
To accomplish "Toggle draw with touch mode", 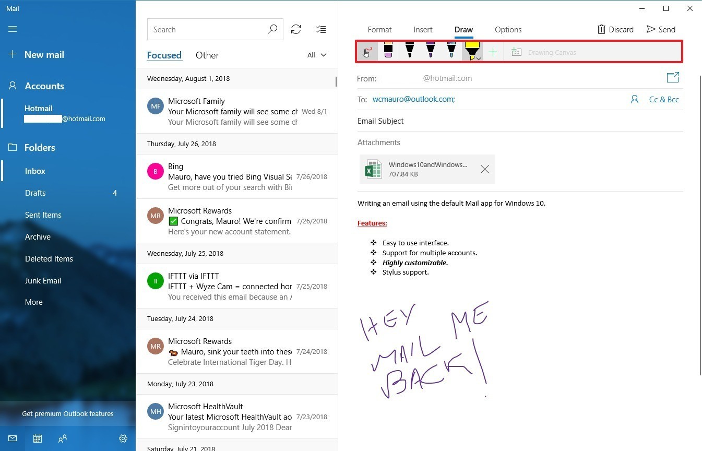I will pyautogui.click(x=367, y=51).
